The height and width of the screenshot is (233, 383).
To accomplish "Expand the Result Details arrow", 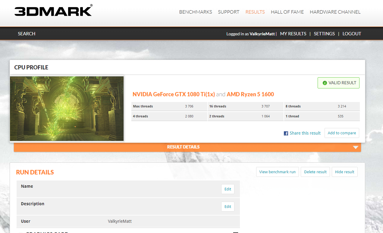I will click(356, 147).
